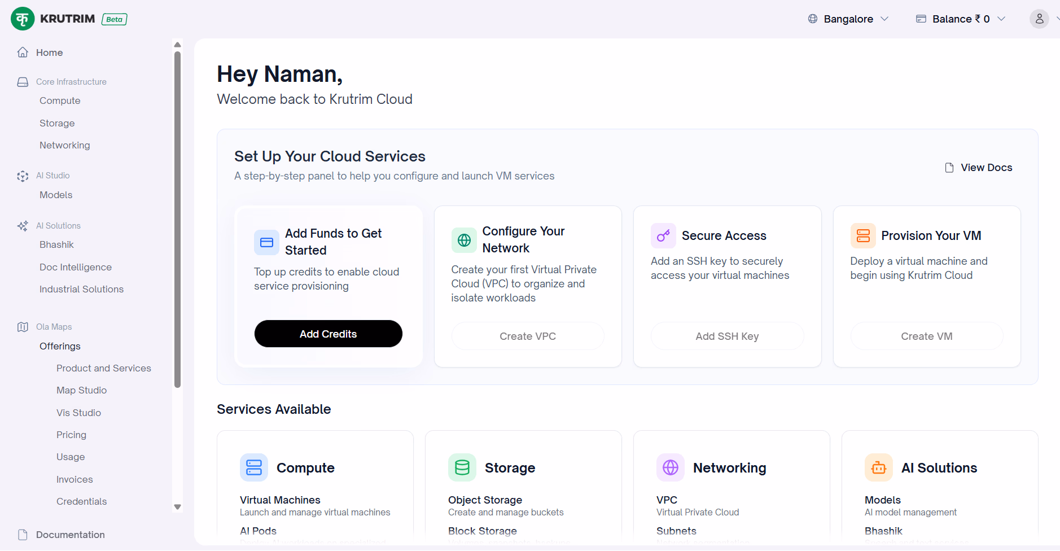
Task: Open Credentials in the sidebar
Action: [x=81, y=501]
